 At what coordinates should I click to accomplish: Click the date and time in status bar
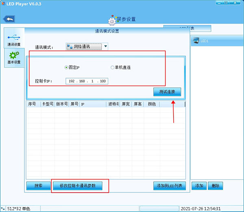tap(200, 209)
